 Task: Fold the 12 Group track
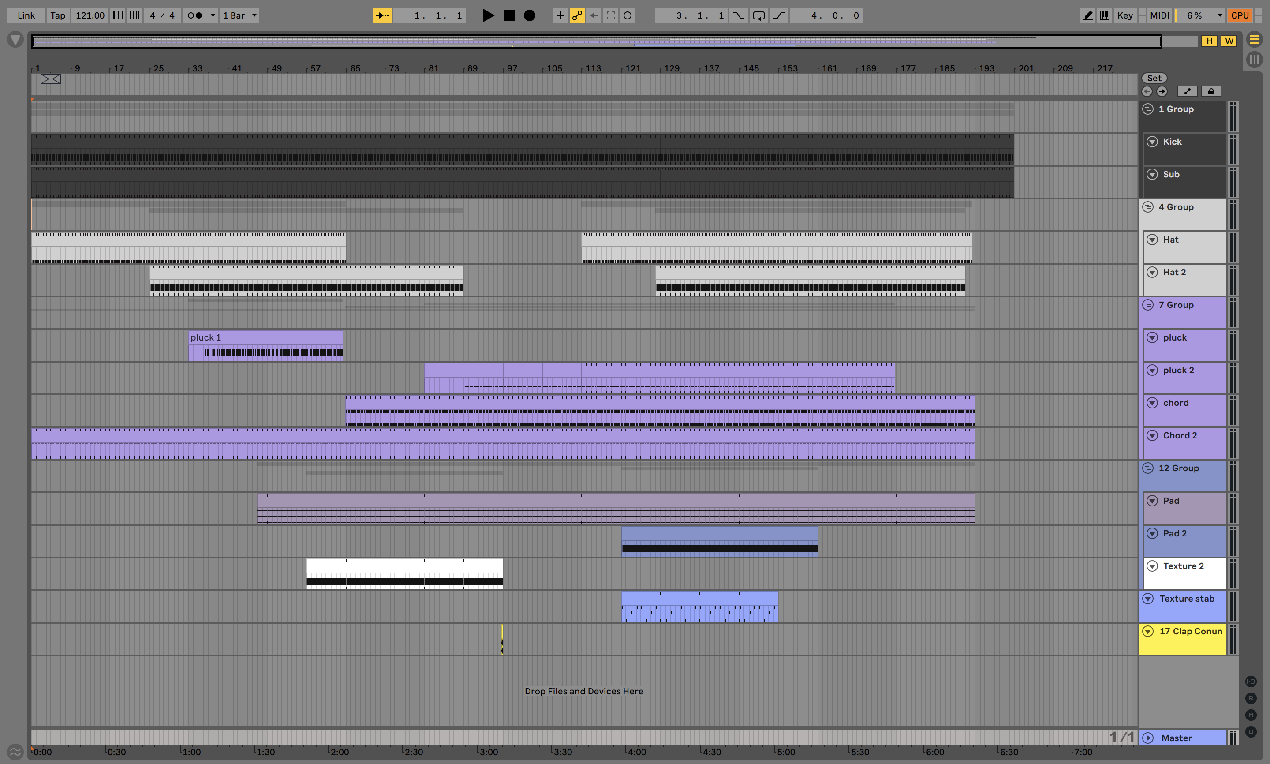tap(1148, 468)
